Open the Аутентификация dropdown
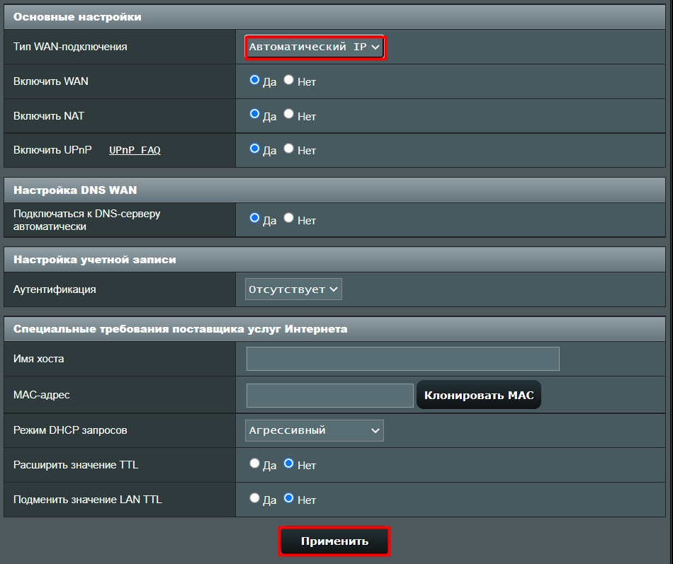Screen dimensions: 673x564 pos(293,289)
